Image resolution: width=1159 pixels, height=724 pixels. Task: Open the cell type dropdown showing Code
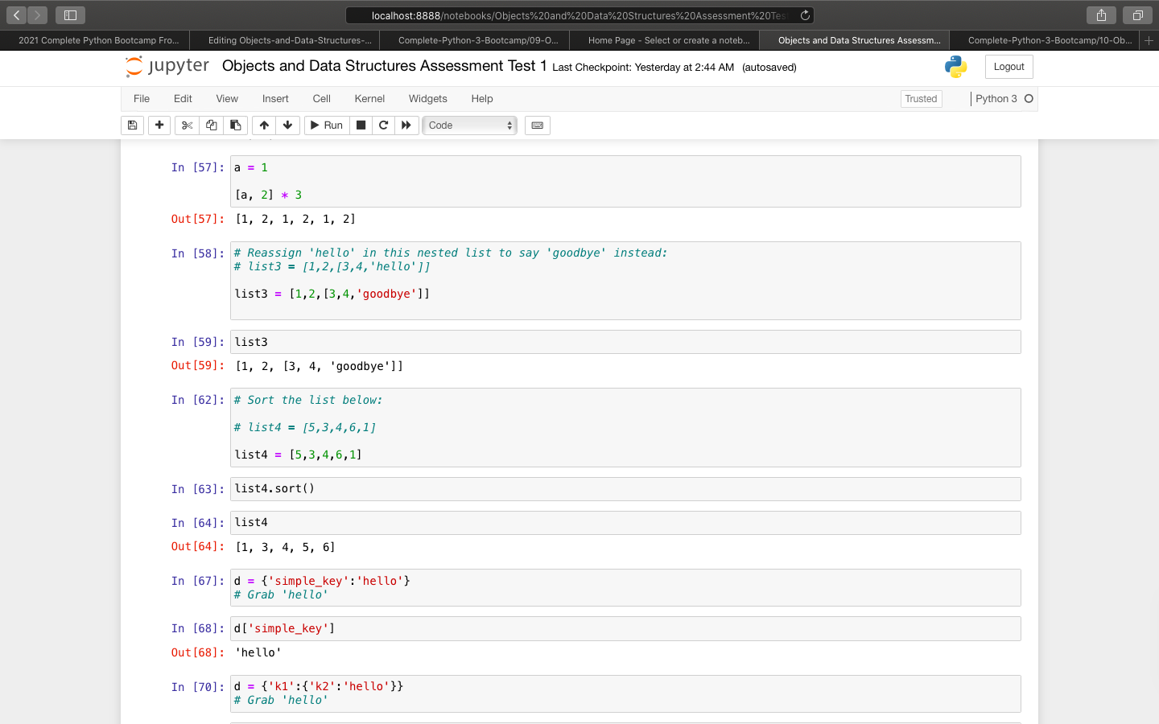pyautogui.click(x=469, y=125)
